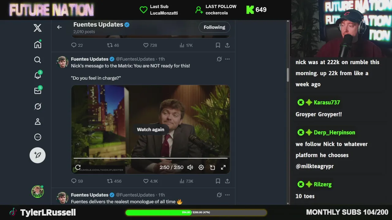Open Profile person icon
Image resolution: width=392 pixels, height=220 pixels.
pos(38,122)
